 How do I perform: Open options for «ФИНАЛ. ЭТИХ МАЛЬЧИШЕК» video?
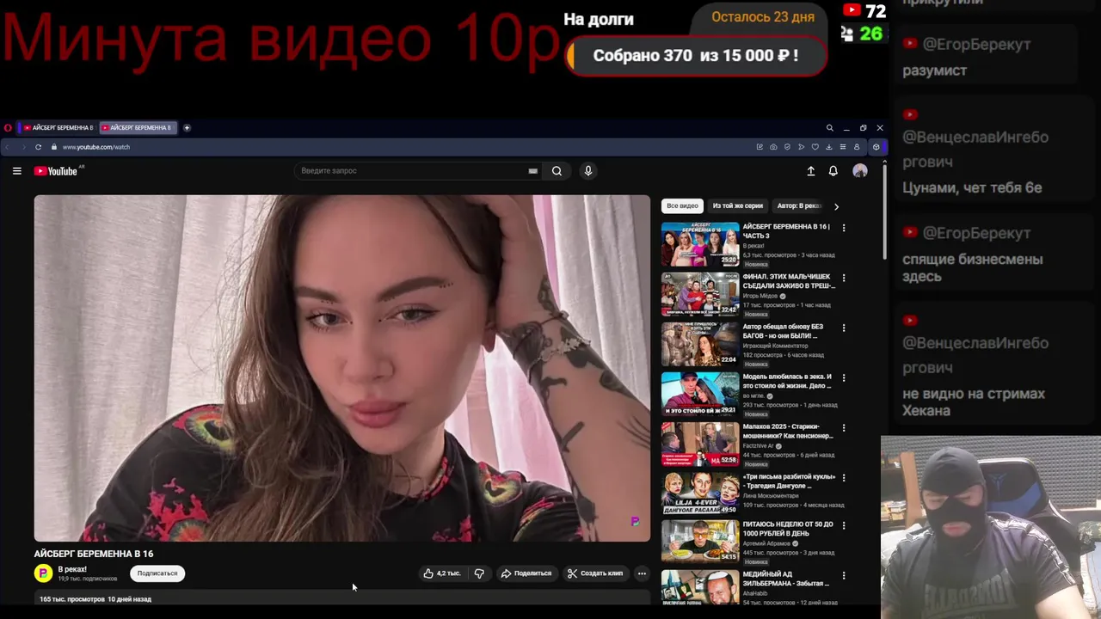[x=844, y=278]
